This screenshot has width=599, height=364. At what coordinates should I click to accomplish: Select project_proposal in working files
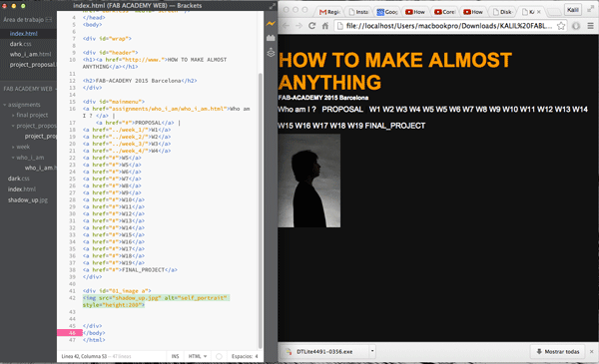tap(33, 65)
